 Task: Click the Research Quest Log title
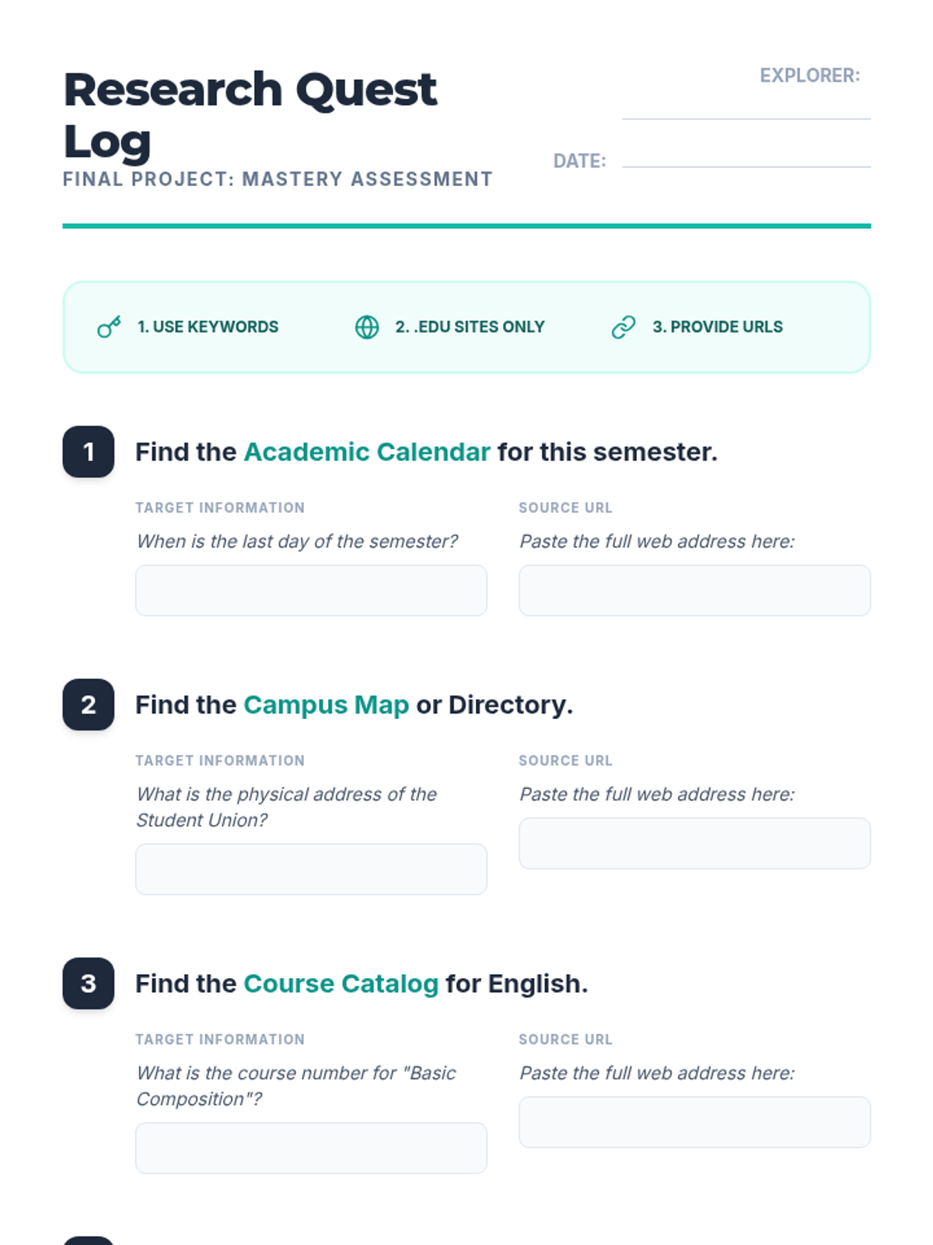click(x=250, y=115)
